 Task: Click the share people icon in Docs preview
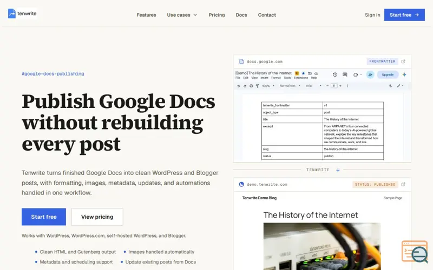click(370, 75)
